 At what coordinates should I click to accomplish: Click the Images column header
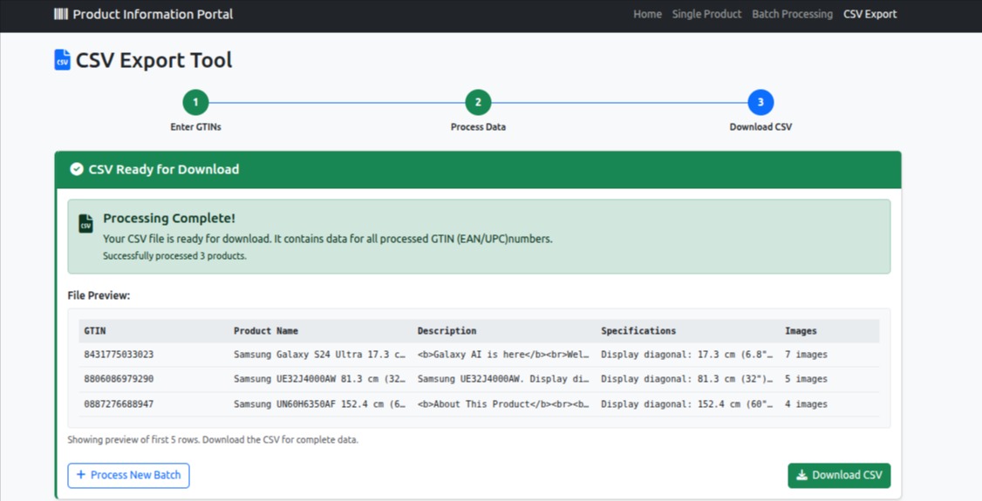point(801,331)
